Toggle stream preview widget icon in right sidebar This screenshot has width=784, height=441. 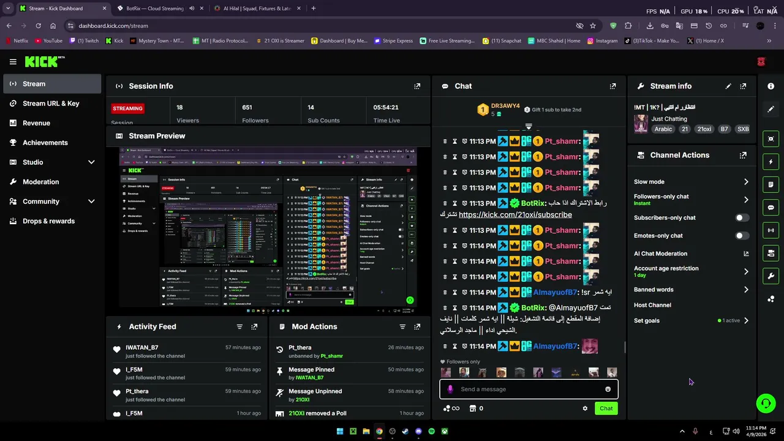pyautogui.click(x=771, y=139)
